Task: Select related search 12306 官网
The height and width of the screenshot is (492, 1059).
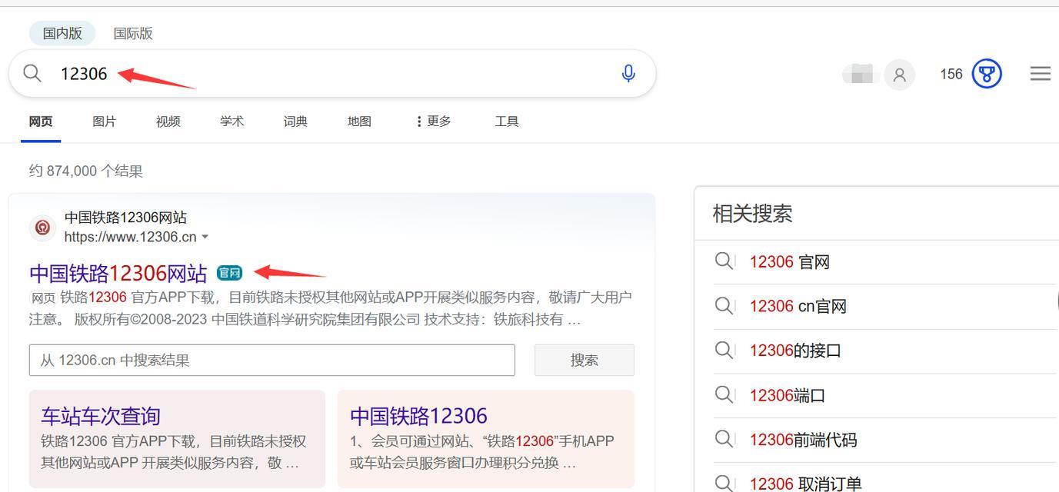Action: click(790, 262)
